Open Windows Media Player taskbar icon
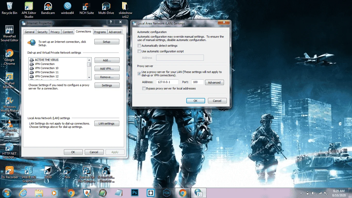 tap(54, 193)
